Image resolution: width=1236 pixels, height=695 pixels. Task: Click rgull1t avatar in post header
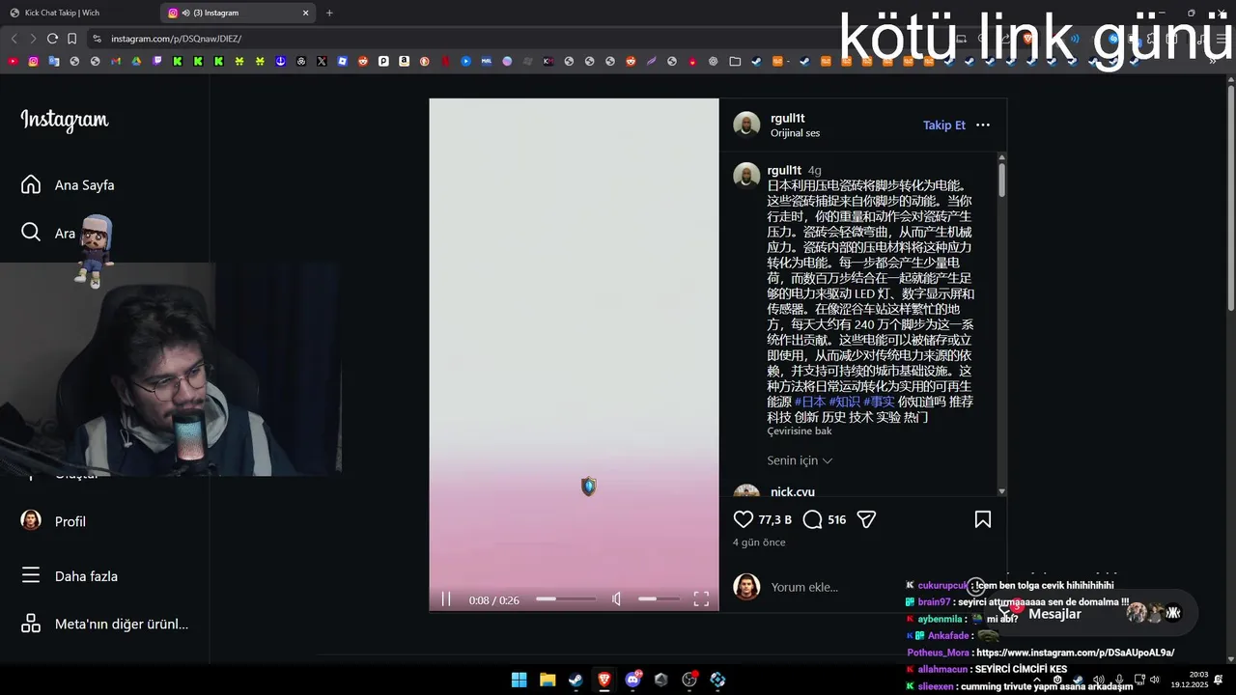point(746,125)
